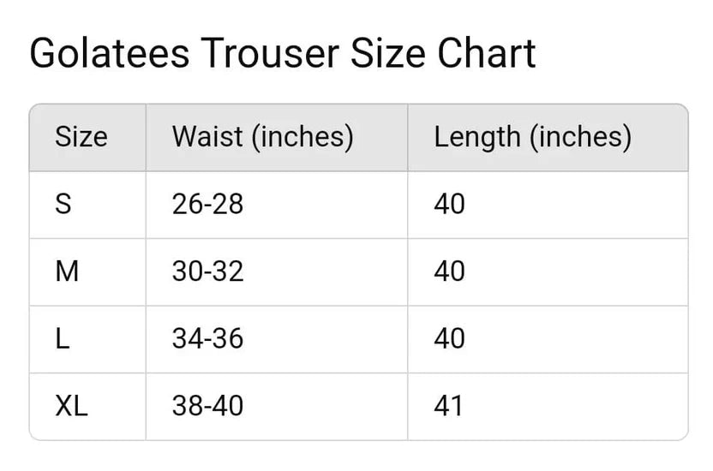713x471 pixels.
Task: Select the 'S' size cell
Action: pos(63,204)
